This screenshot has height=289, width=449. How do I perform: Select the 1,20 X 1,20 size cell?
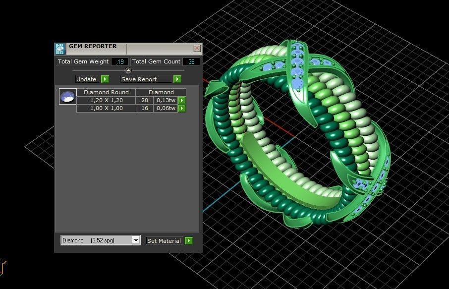tap(106, 100)
